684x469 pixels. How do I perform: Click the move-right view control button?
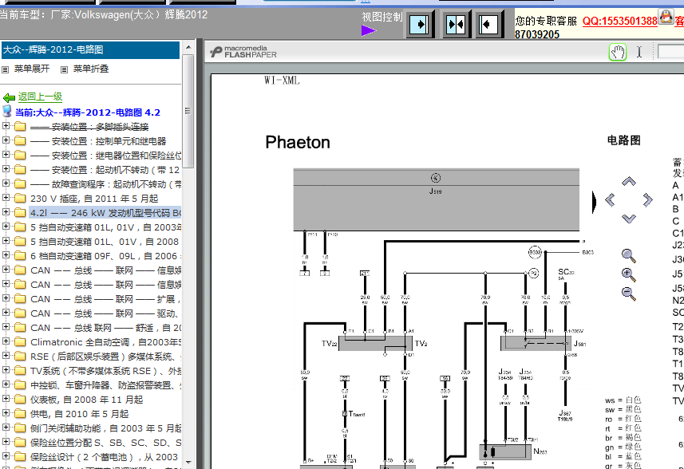tap(420, 25)
